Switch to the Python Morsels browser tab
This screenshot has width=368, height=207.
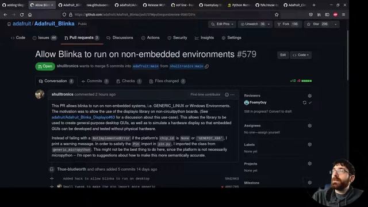pos(239,5)
